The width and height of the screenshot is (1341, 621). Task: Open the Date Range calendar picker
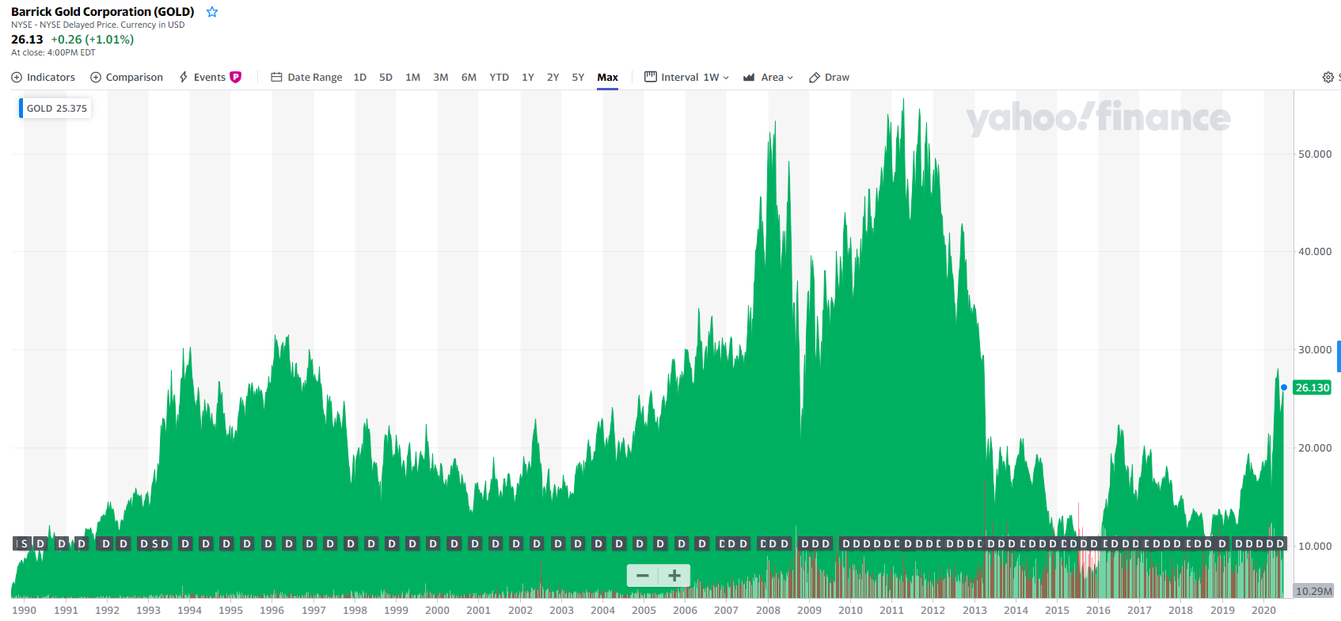pos(306,77)
